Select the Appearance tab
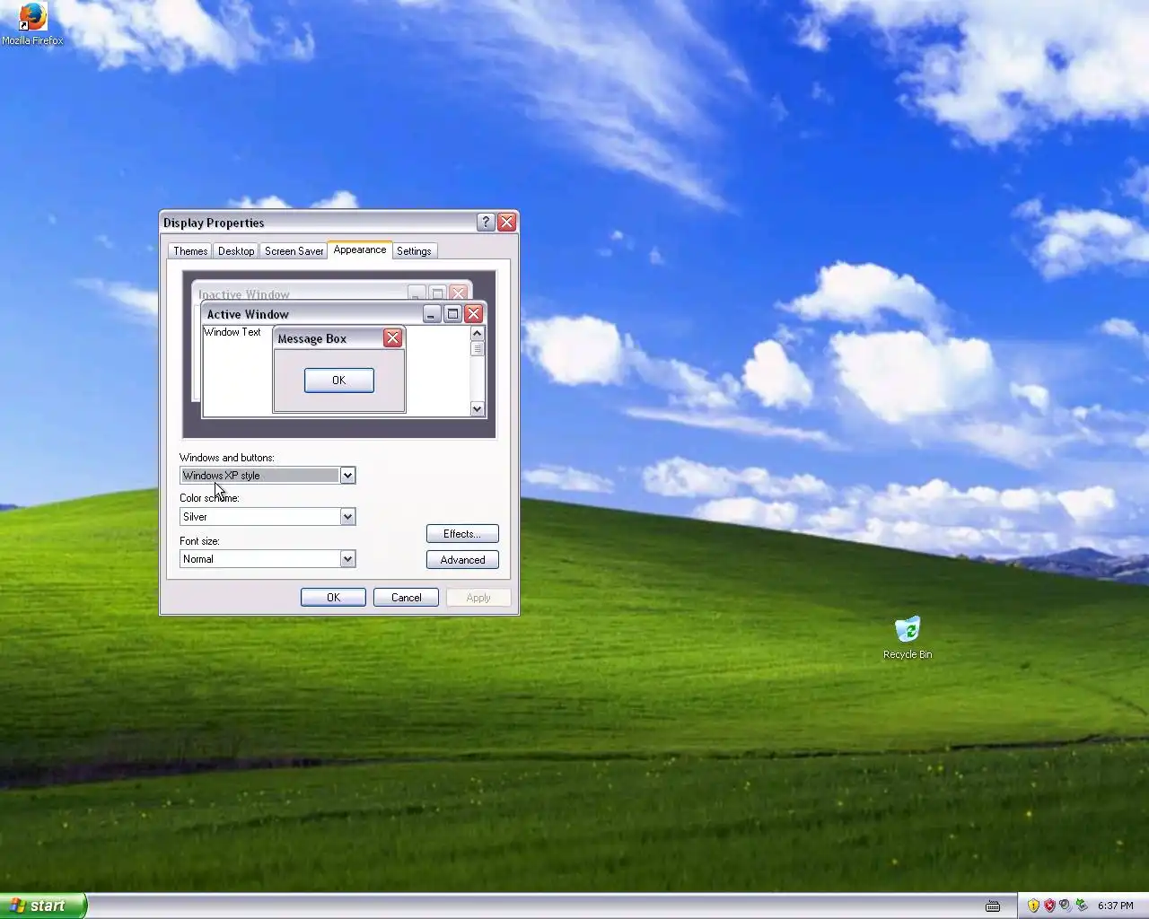The width and height of the screenshot is (1149, 919). [359, 249]
